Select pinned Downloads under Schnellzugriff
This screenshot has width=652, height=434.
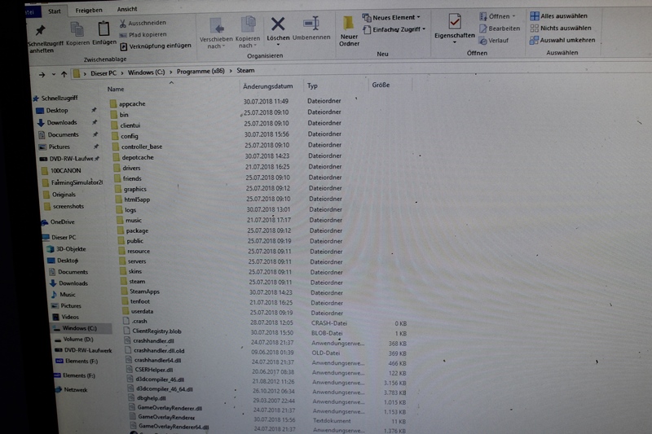coord(57,122)
